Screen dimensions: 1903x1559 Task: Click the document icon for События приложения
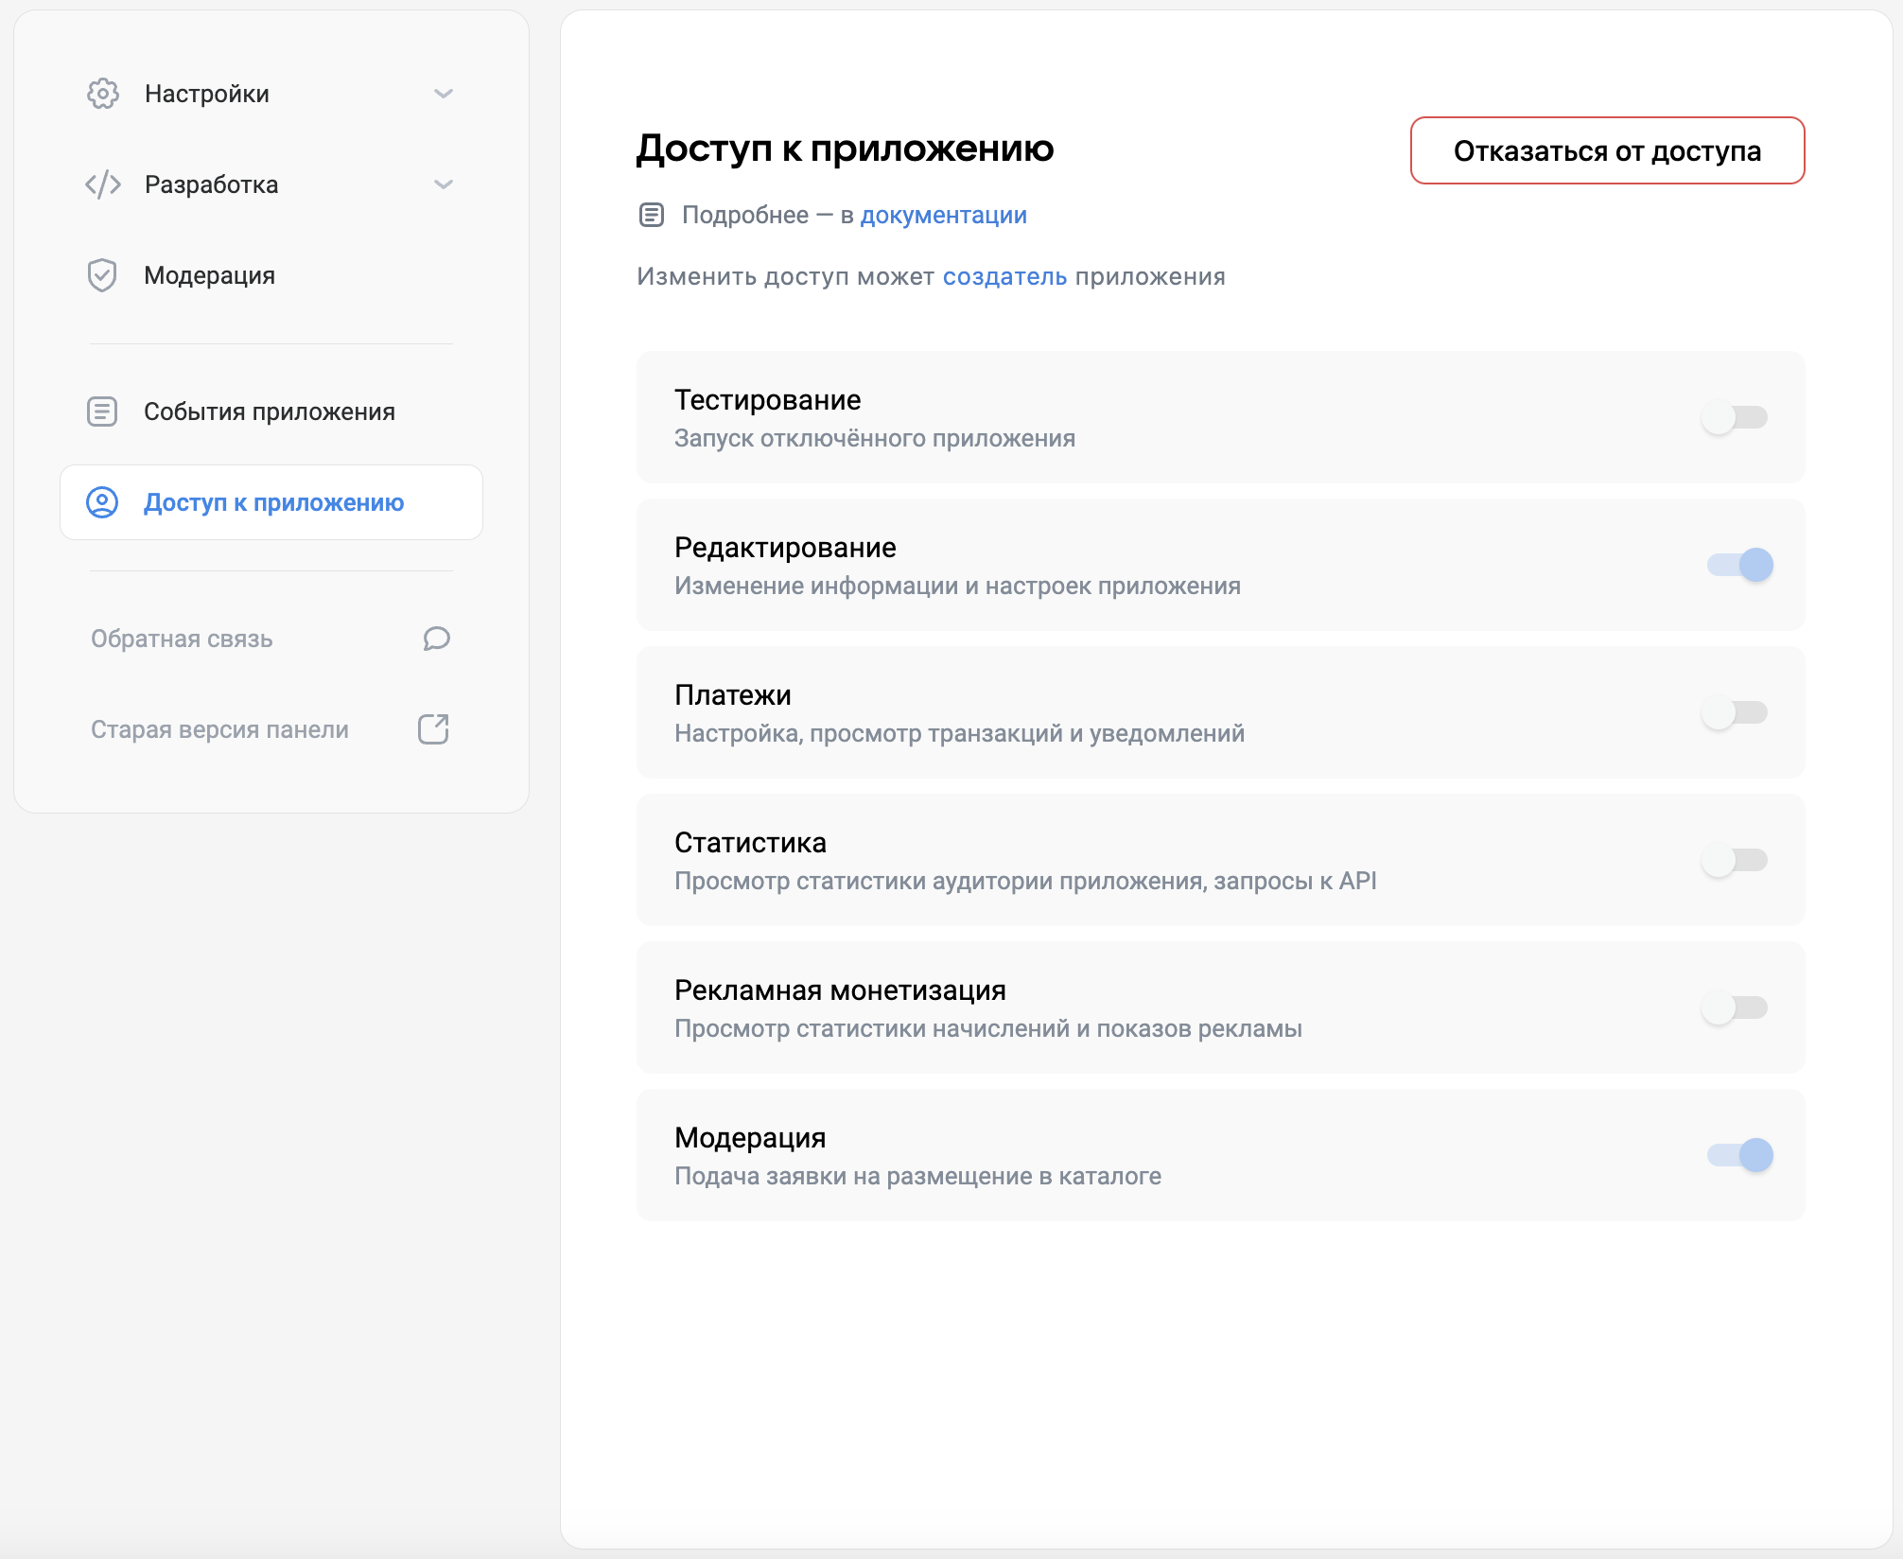pos(102,412)
